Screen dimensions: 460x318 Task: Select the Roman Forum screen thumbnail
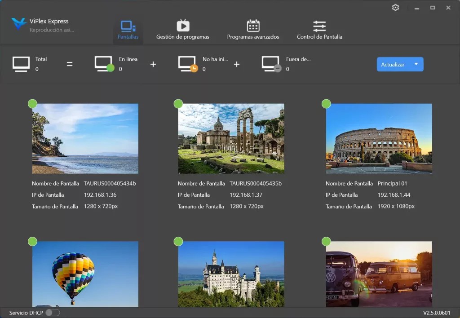[231, 138]
